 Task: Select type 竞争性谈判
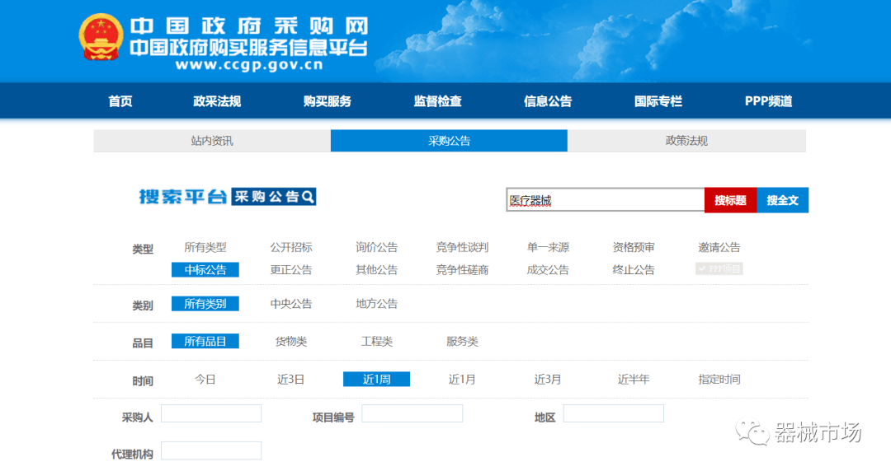coord(462,247)
